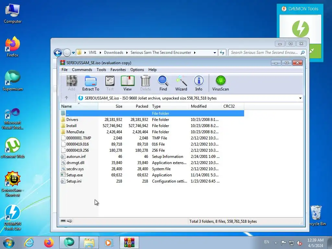
Task: Run VirusScan on the archive
Action: tap(220, 83)
